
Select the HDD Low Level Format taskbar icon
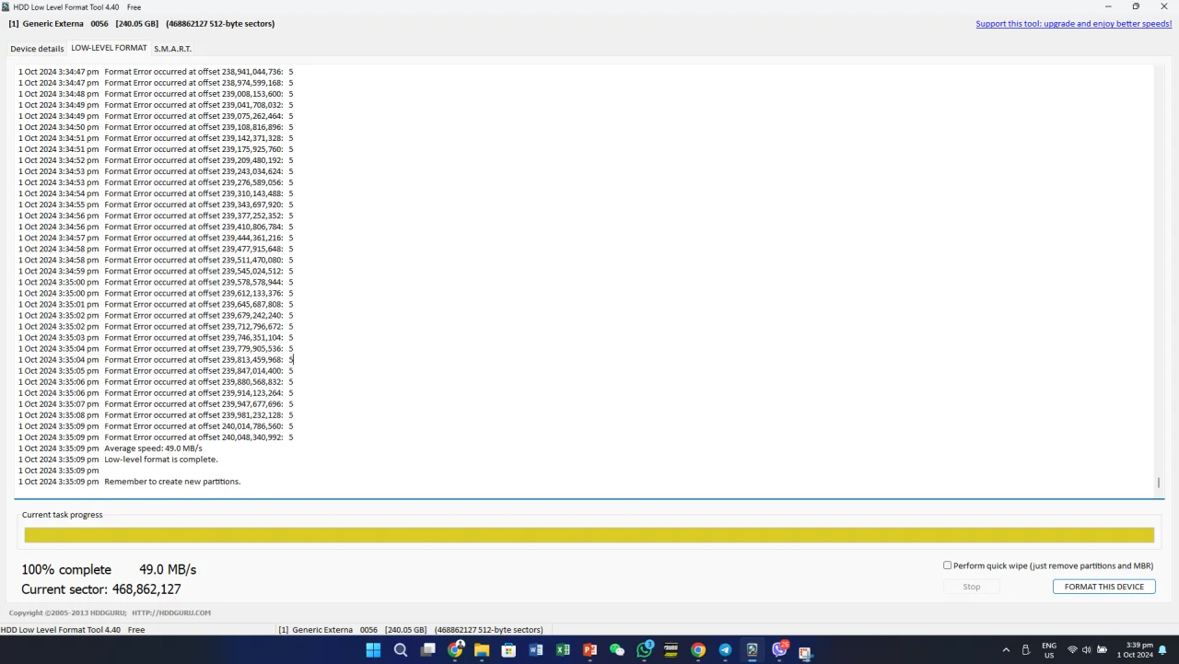click(x=753, y=650)
